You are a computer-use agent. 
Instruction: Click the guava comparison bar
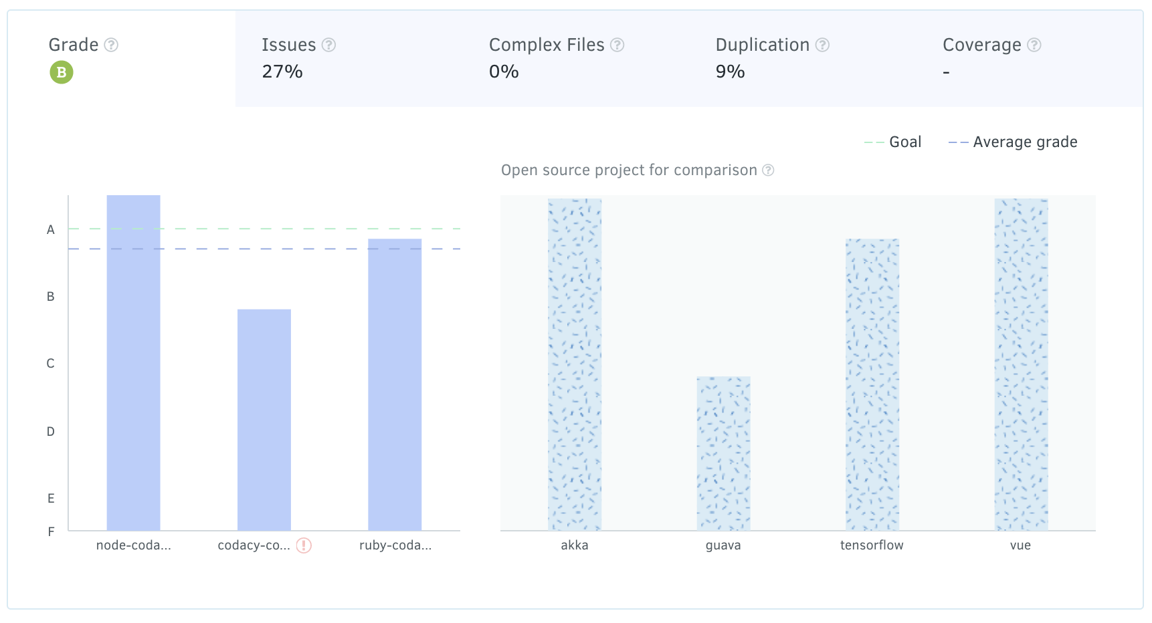723,455
